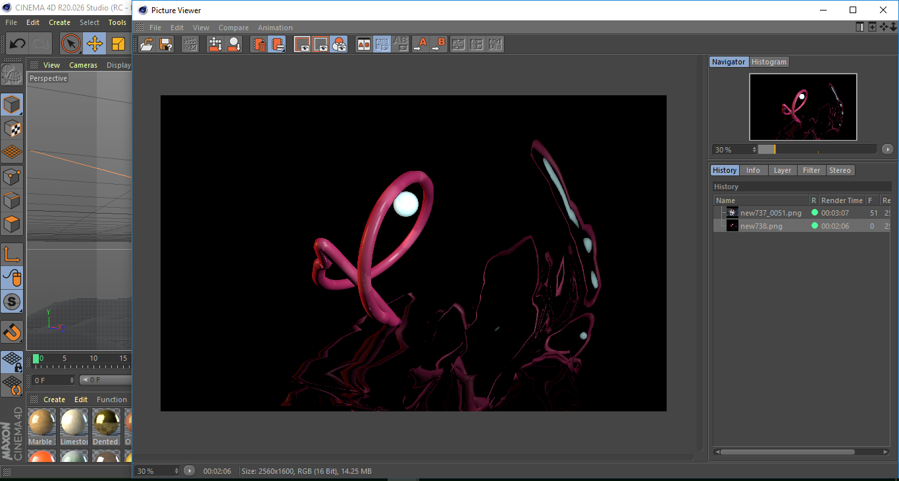Click the zoom arrow view icon
The height and width of the screenshot is (481, 899).
coord(893,27)
